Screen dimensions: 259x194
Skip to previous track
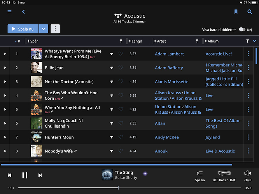[10, 175]
